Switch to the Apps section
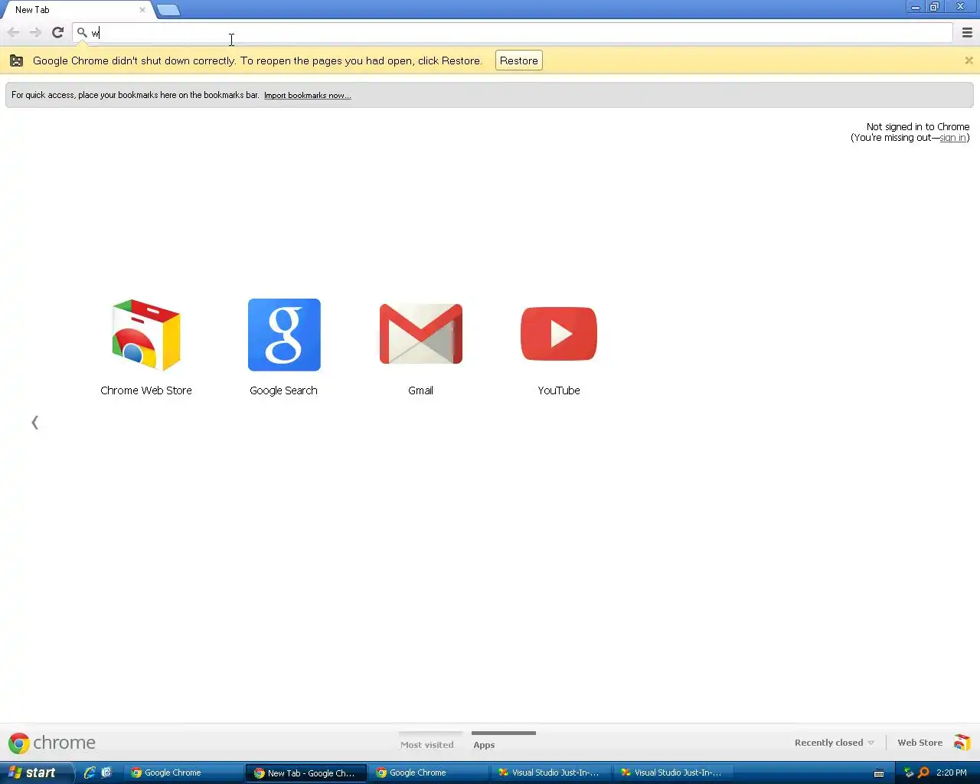Viewport: 980px width, 784px height. click(484, 744)
